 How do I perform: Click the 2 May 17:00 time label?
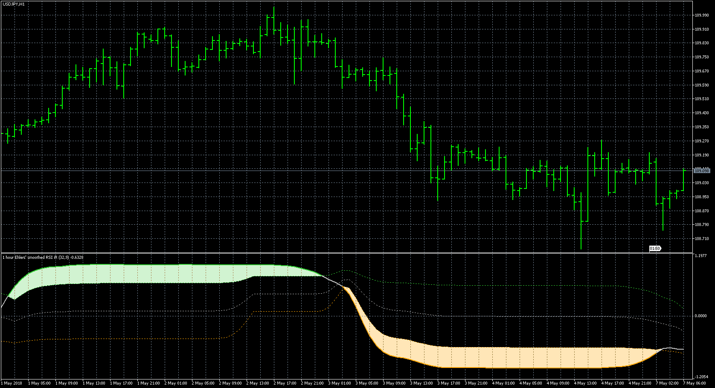[x=285, y=383]
